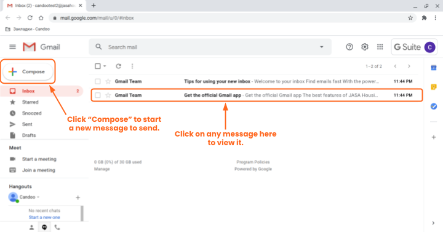Screen dimensions: 443x232
Task: Open a new browser tab
Action: click(x=94, y=6)
